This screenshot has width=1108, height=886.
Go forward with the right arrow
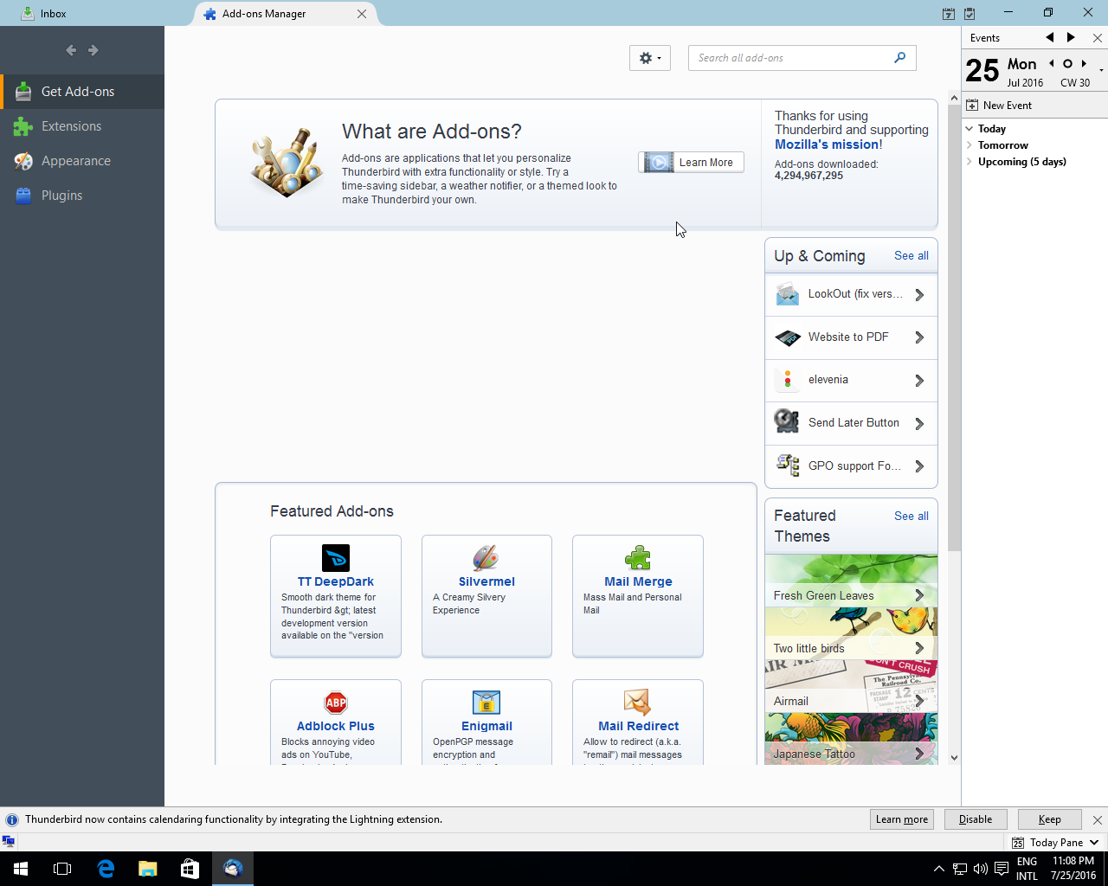pyautogui.click(x=93, y=50)
